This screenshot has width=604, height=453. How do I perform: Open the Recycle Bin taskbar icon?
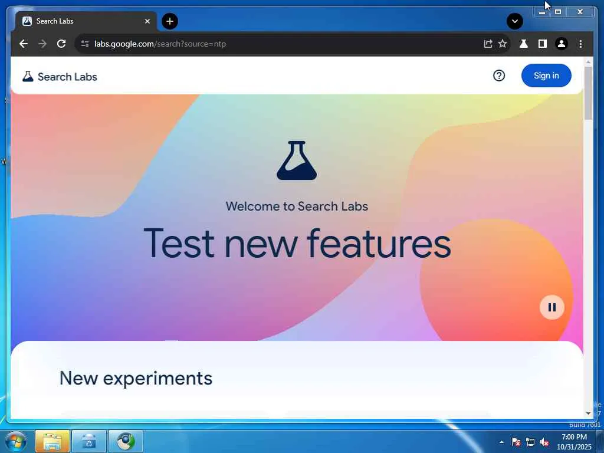[x=88, y=441]
